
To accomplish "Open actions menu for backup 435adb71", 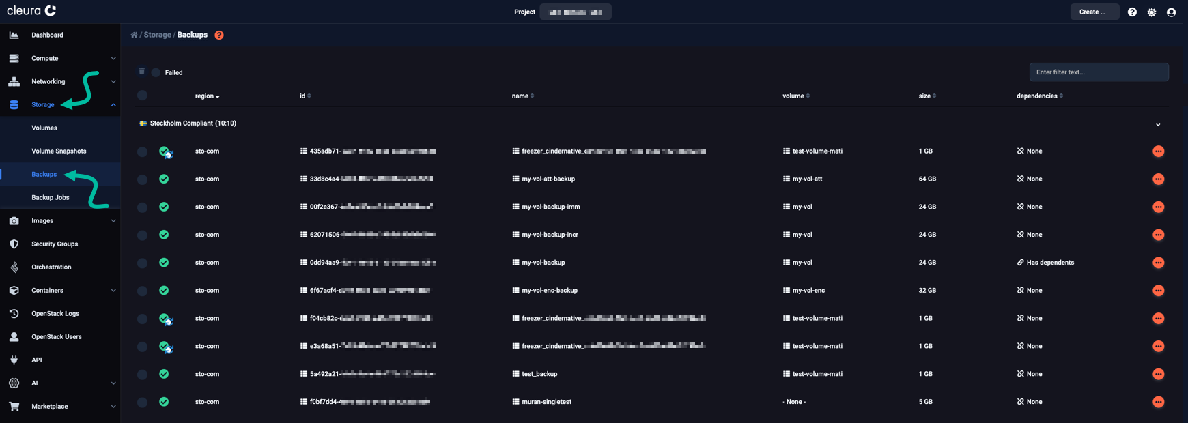I will click(x=1158, y=151).
